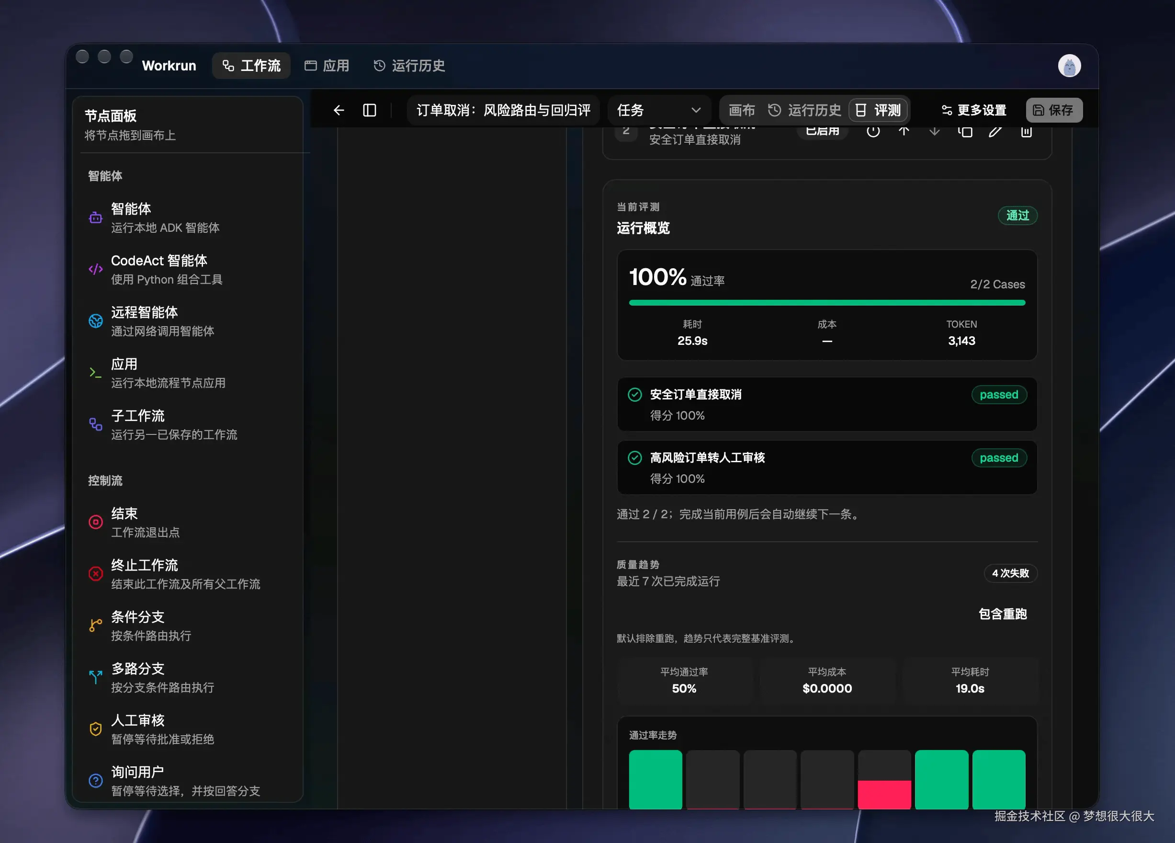The height and width of the screenshot is (843, 1175).
Task: Move the 安全订单直接取消 case down
Action: (x=934, y=132)
